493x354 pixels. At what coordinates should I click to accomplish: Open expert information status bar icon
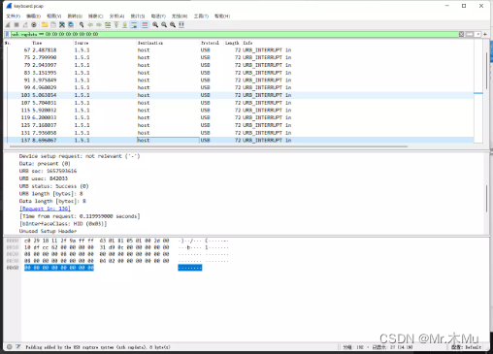click(10, 347)
